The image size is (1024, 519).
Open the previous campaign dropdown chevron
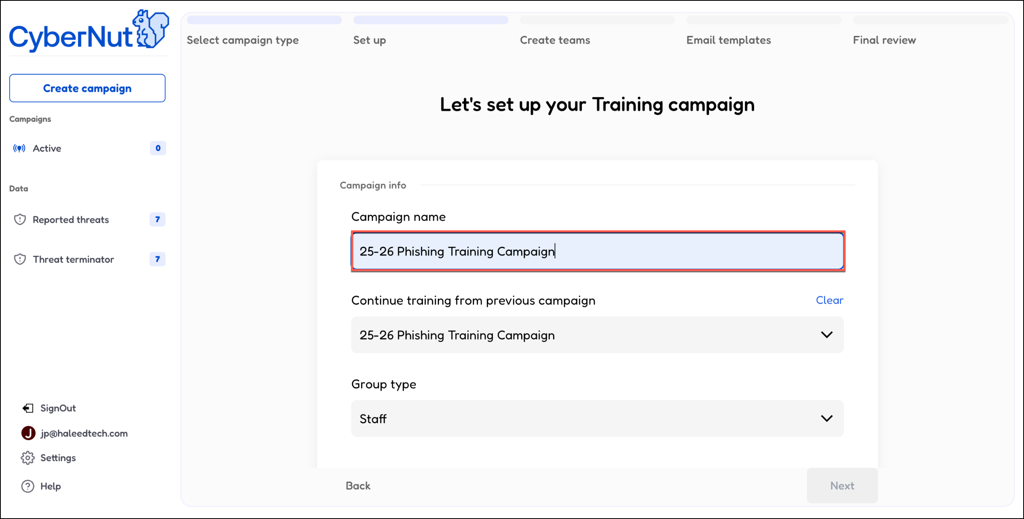pos(826,335)
